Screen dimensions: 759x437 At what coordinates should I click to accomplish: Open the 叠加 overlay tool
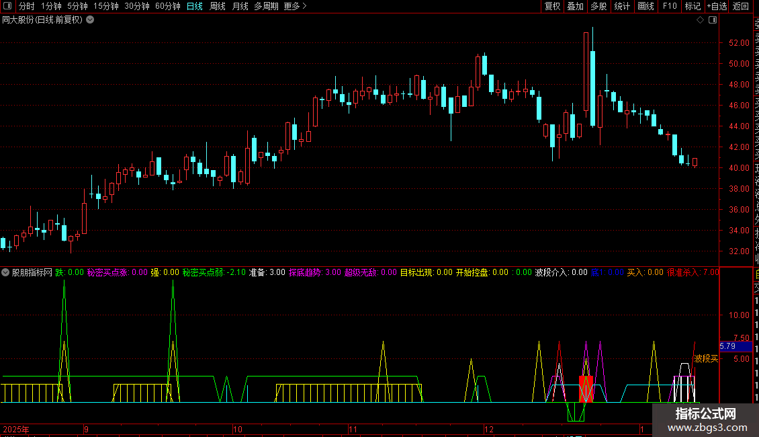point(575,6)
